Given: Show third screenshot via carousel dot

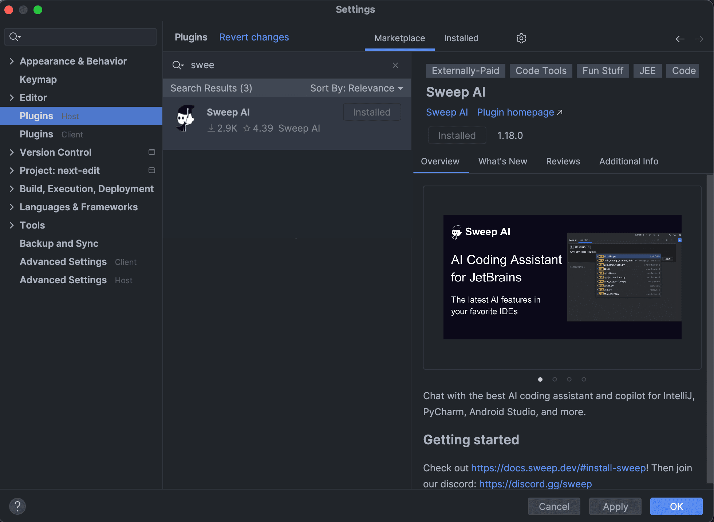Looking at the screenshot, I should 569,379.
